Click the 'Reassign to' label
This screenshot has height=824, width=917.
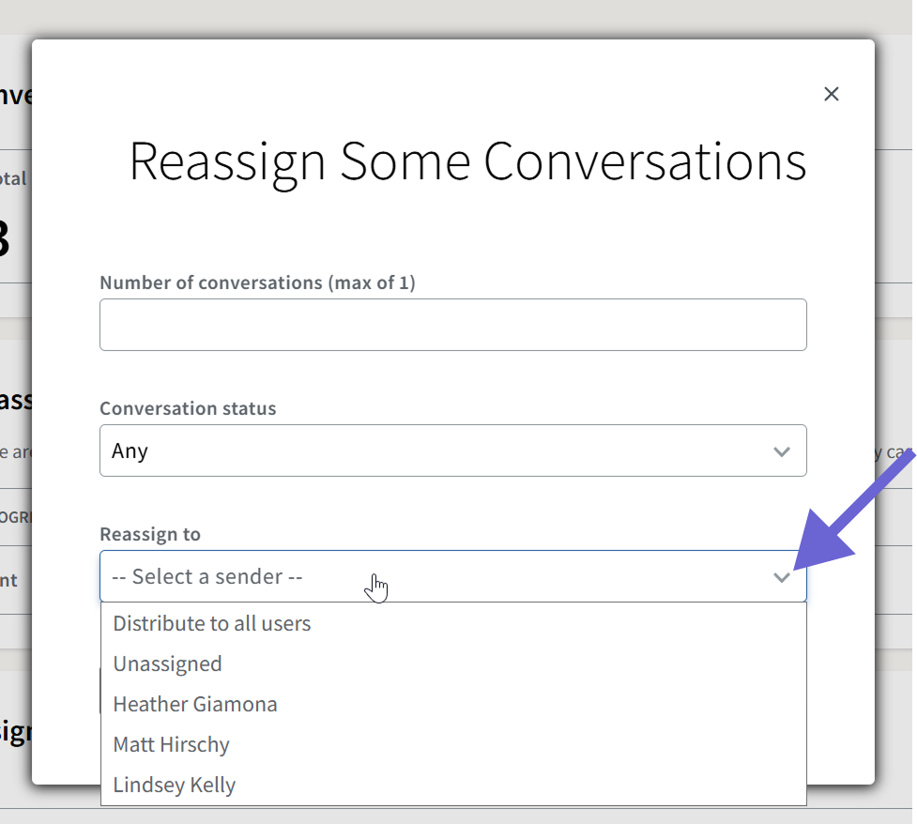coord(150,535)
